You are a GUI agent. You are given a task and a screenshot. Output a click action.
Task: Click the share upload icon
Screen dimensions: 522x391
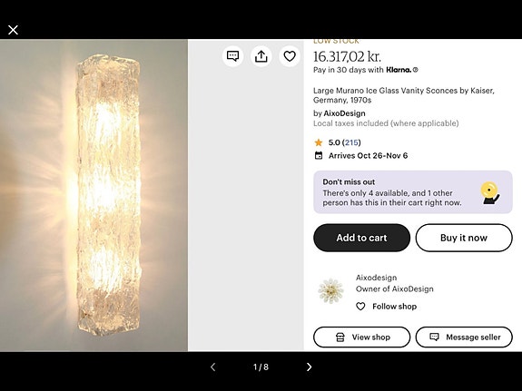261,56
